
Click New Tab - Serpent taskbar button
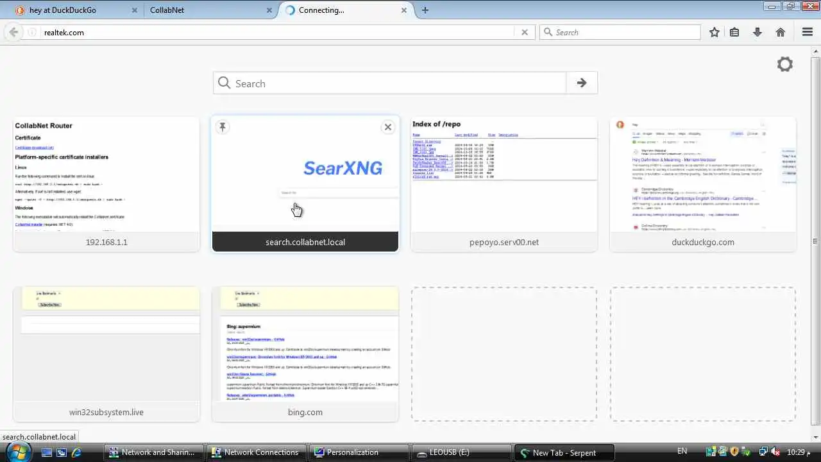[564, 452]
